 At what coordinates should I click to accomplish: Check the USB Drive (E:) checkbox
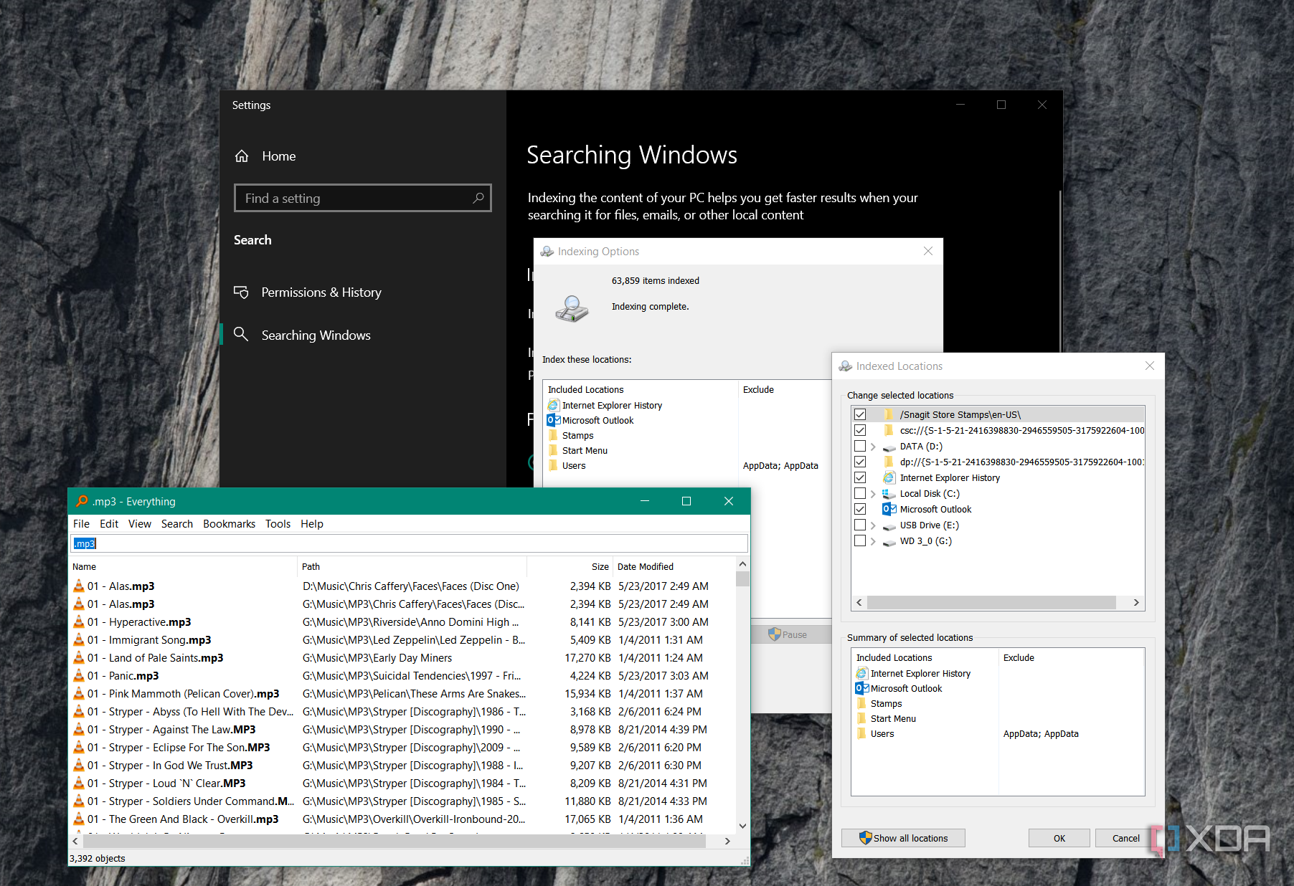[860, 525]
